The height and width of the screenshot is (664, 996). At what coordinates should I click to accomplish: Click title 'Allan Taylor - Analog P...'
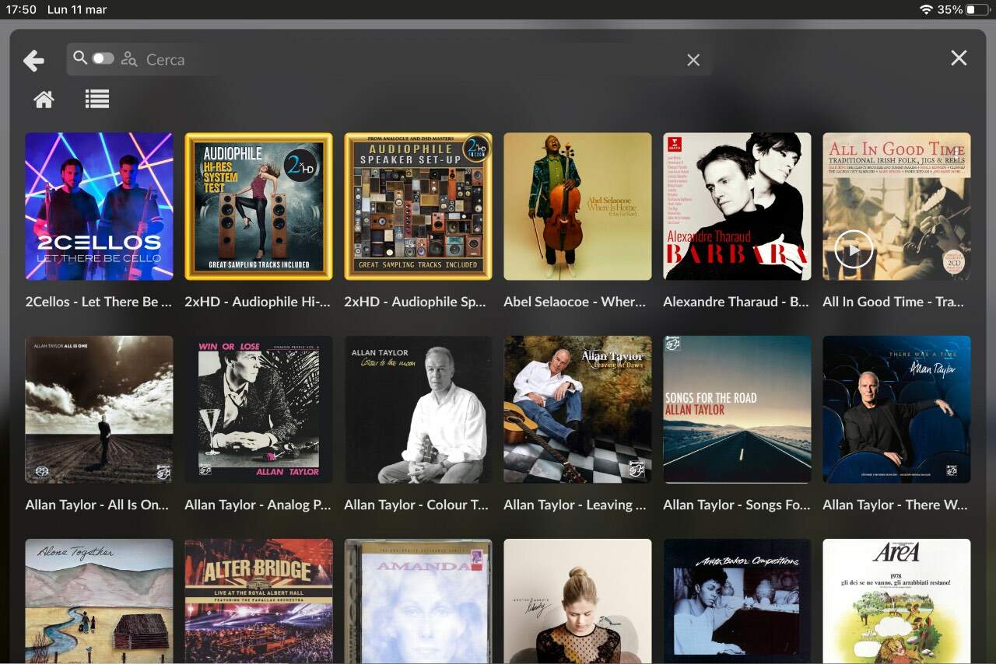(x=258, y=505)
